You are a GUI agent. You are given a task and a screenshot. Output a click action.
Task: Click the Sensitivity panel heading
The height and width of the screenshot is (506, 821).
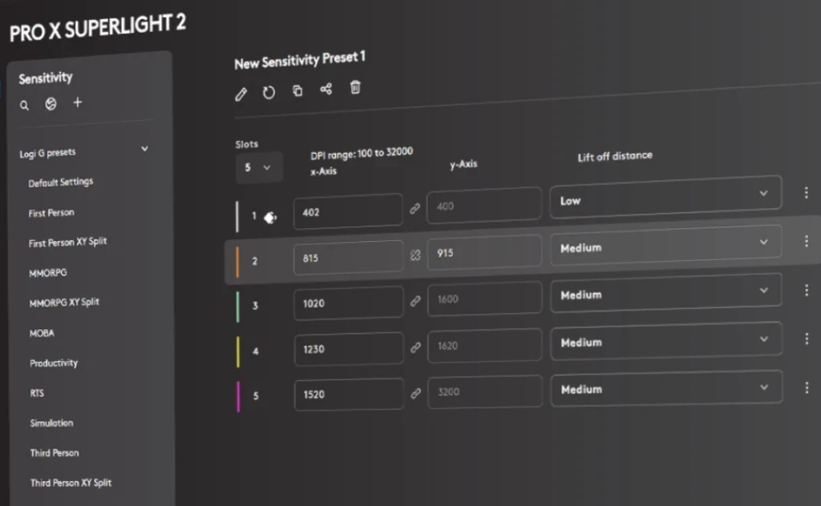tap(46, 78)
